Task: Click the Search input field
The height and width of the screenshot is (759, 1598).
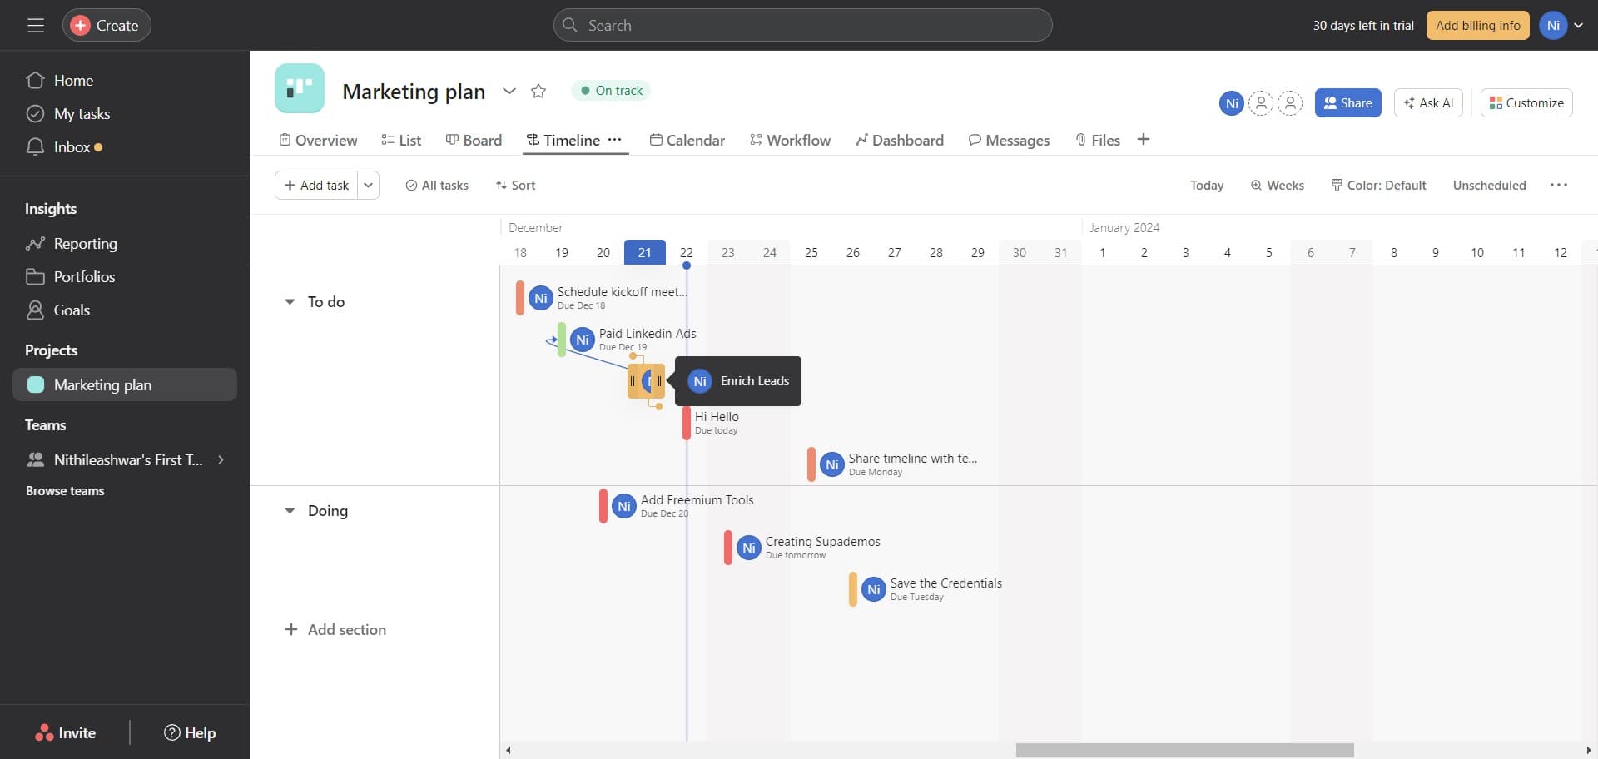Action: point(802,26)
